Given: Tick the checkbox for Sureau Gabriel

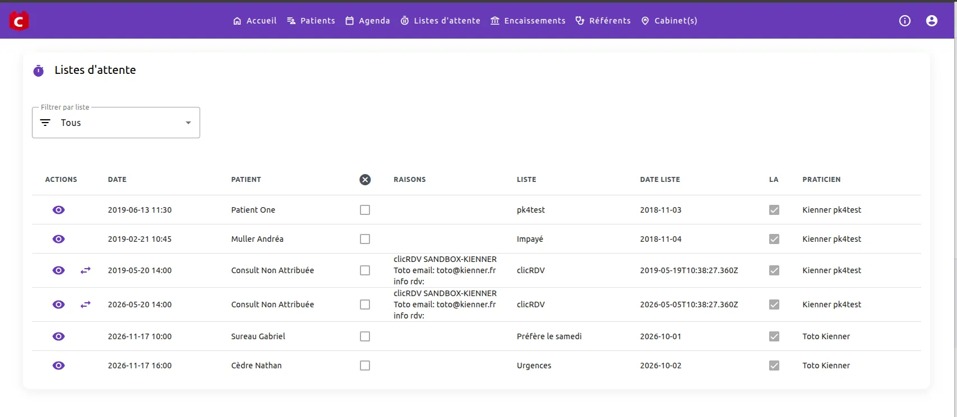Looking at the screenshot, I should click(x=365, y=336).
